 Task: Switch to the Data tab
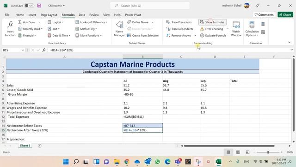point(82,15)
